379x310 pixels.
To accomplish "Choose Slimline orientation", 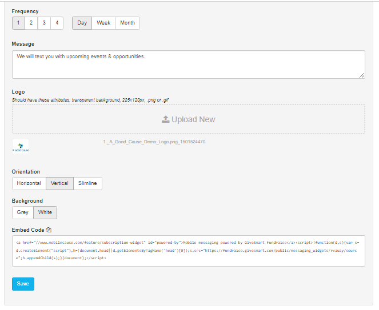I will coord(87,183).
